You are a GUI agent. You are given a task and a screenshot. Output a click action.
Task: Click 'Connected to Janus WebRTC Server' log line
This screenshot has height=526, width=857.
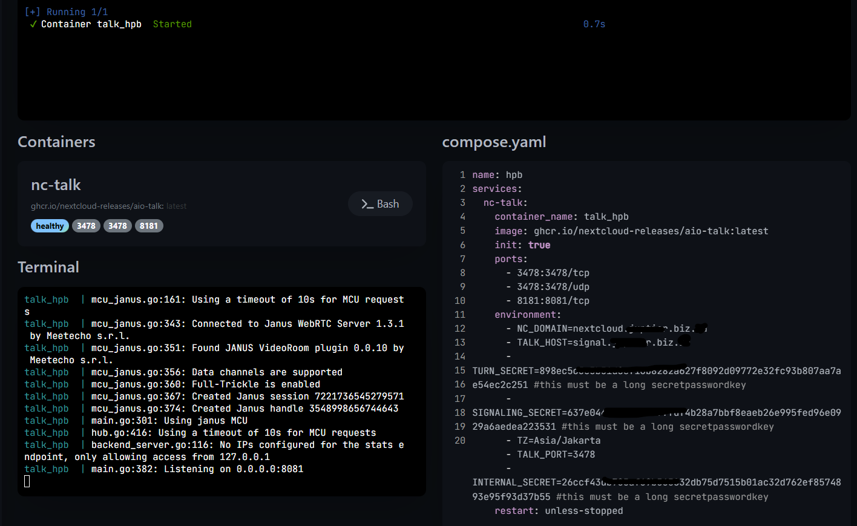point(214,330)
